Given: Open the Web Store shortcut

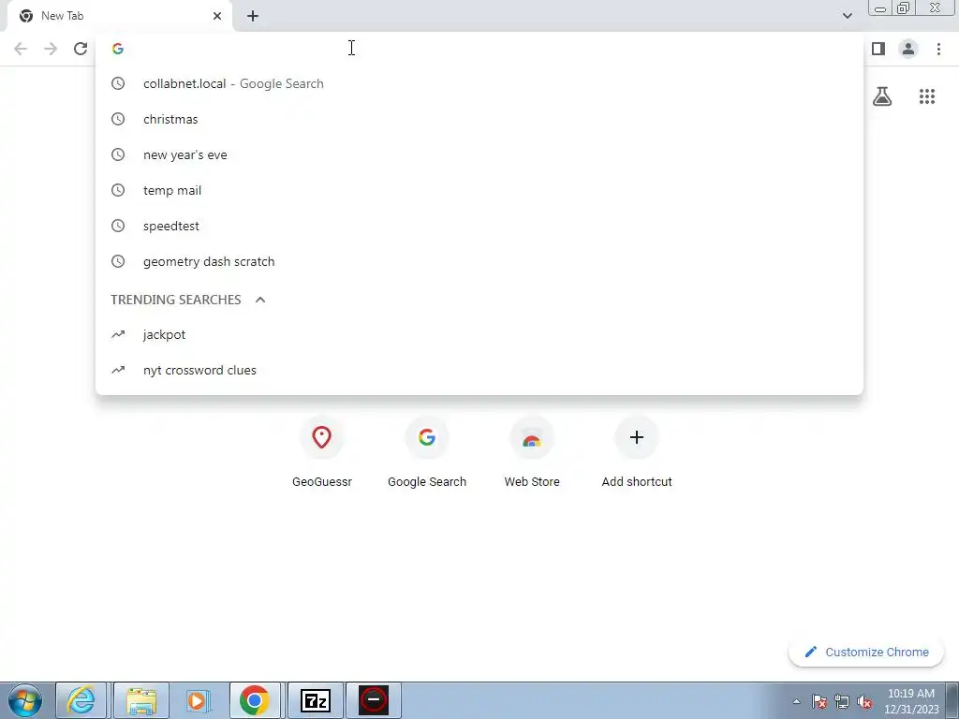Looking at the screenshot, I should coord(532,452).
